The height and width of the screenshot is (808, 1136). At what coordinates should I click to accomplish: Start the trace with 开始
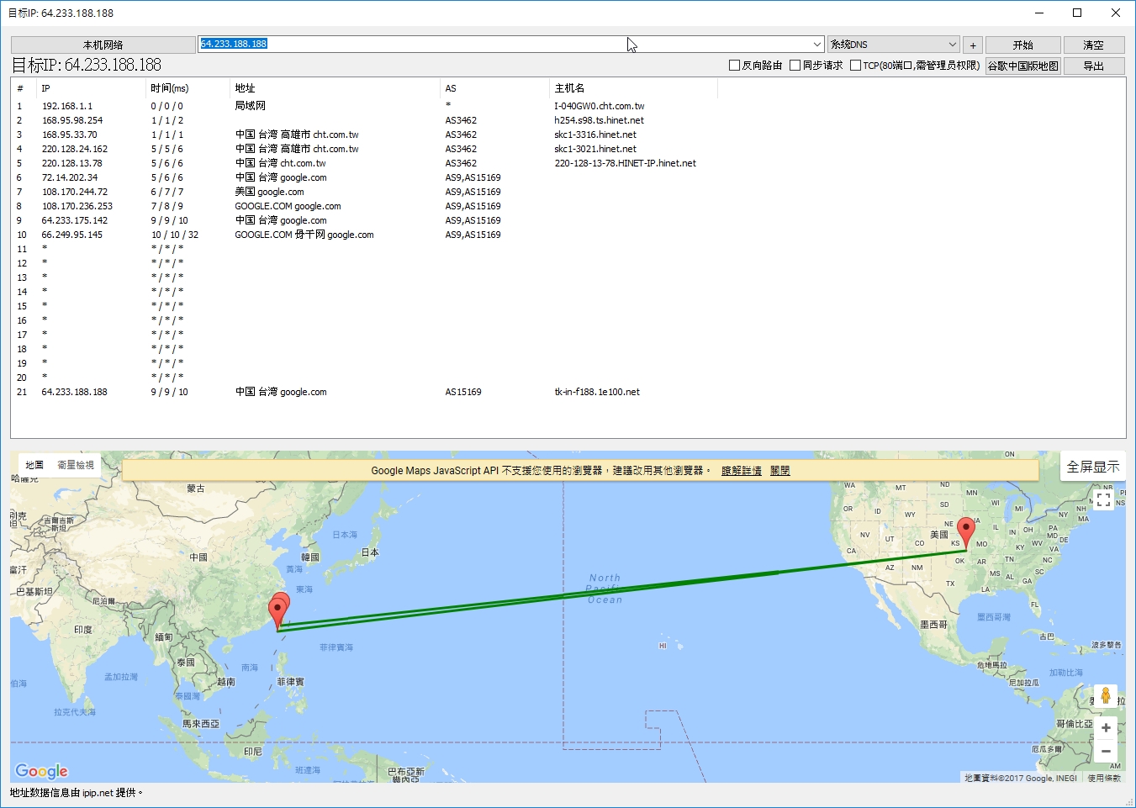(x=1022, y=45)
